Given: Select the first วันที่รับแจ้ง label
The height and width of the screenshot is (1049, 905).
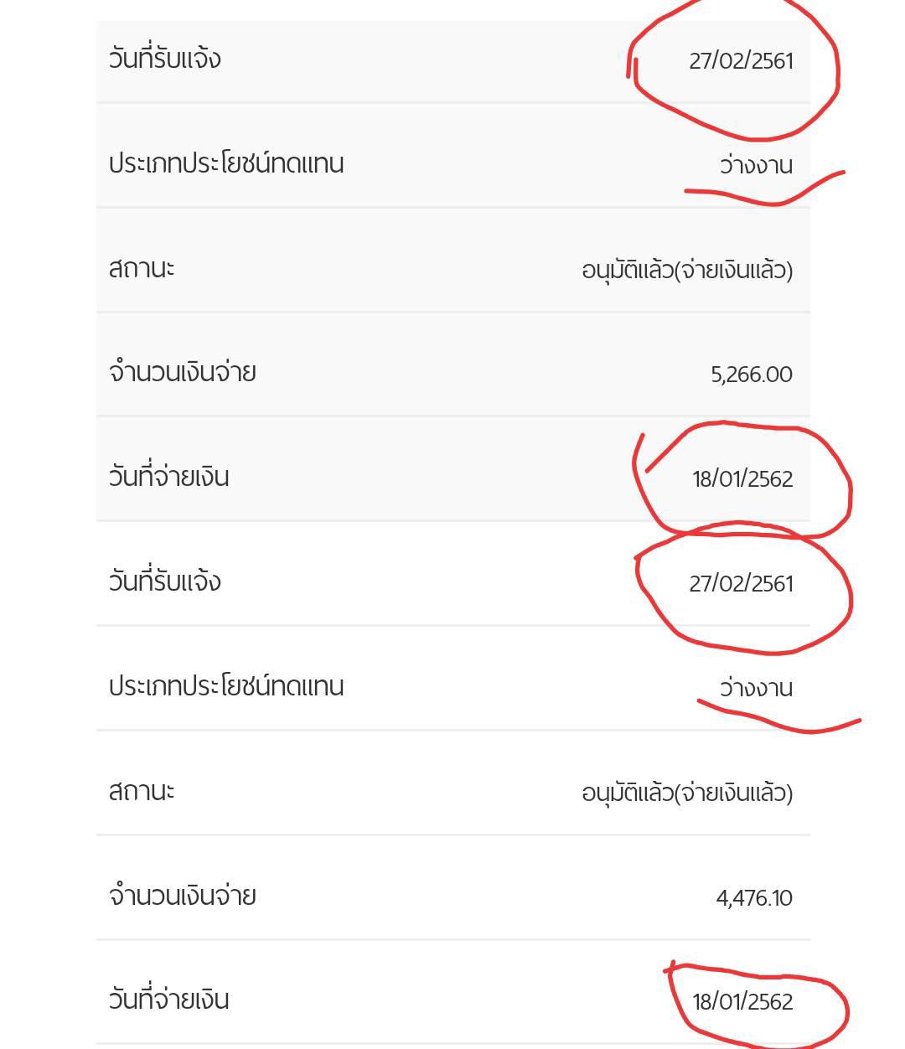Looking at the screenshot, I should click(164, 59).
